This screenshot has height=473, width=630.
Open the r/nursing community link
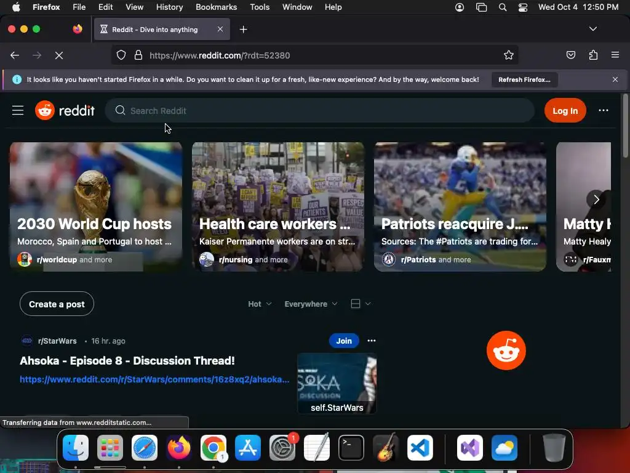tap(236, 260)
